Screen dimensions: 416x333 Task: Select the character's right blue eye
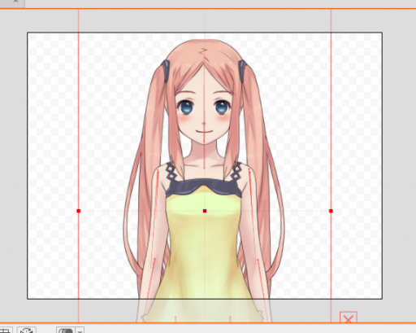[x=223, y=107]
